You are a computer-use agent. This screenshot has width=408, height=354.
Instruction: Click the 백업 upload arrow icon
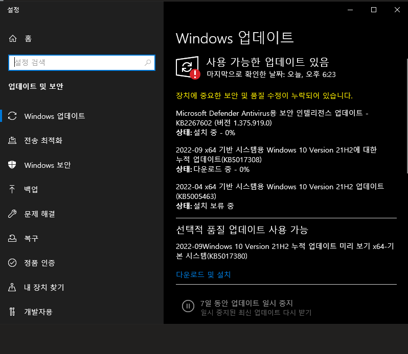click(12, 189)
